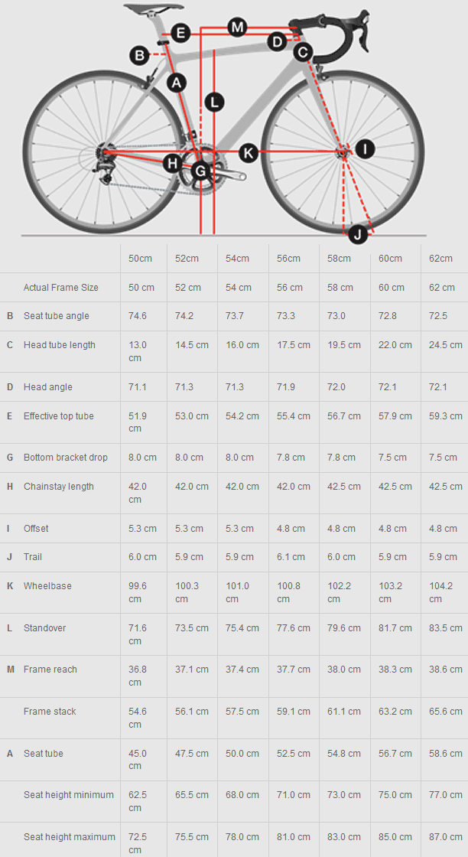Viewport: 468px width, 857px height.
Task: Select the I marker at the front hub
Action: (x=365, y=148)
